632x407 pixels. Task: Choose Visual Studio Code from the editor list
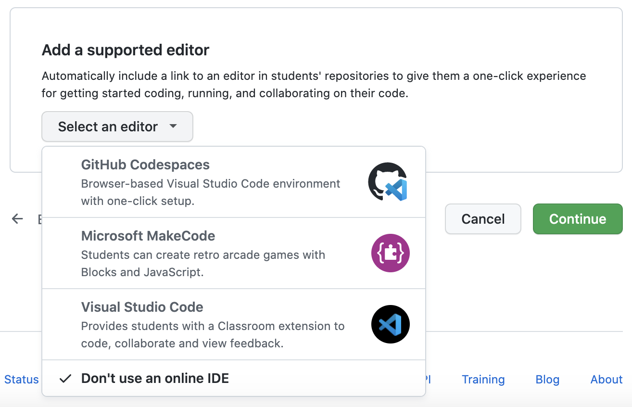234,324
